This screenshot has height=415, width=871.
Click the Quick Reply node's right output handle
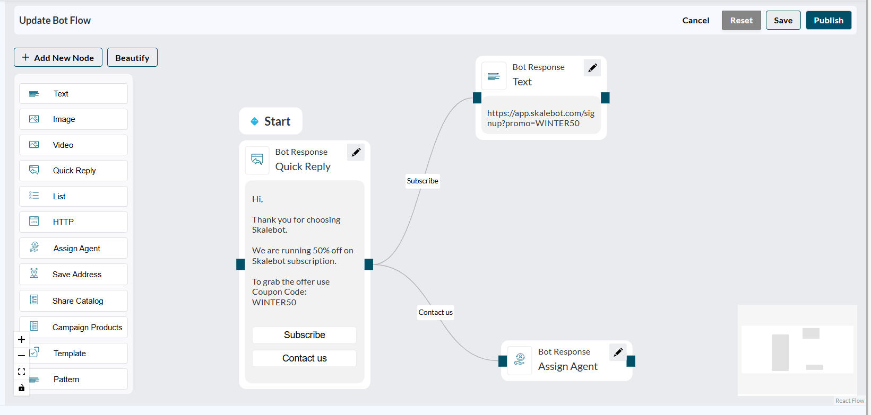pos(369,264)
